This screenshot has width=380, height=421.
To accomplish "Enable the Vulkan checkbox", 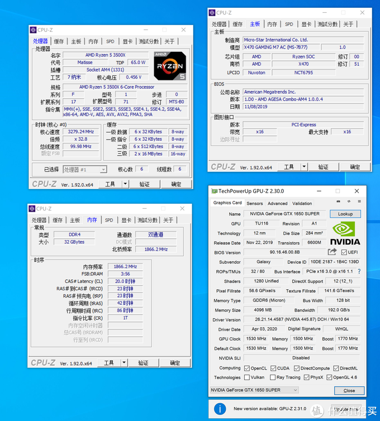I will pos(246,377).
